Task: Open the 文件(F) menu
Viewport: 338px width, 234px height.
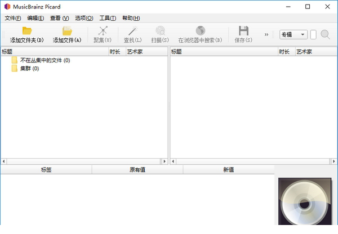Action: pyautogui.click(x=12, y=18)
